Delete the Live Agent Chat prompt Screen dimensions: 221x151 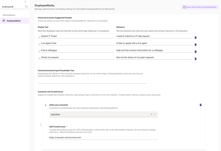pos(196,45)
